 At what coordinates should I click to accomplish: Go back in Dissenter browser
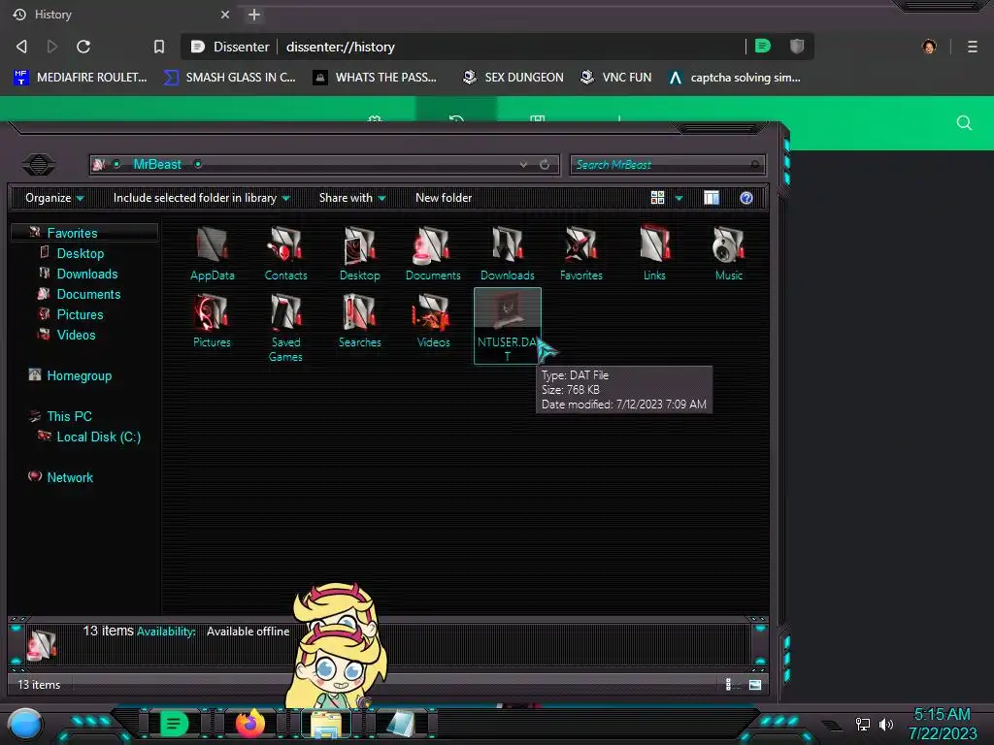[21, 47]
